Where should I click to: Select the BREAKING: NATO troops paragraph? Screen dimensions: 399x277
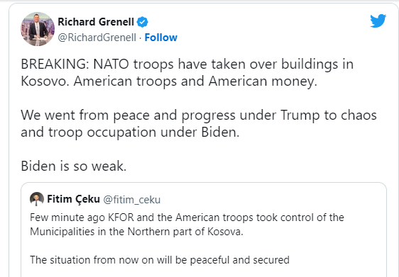coord(187,72)
